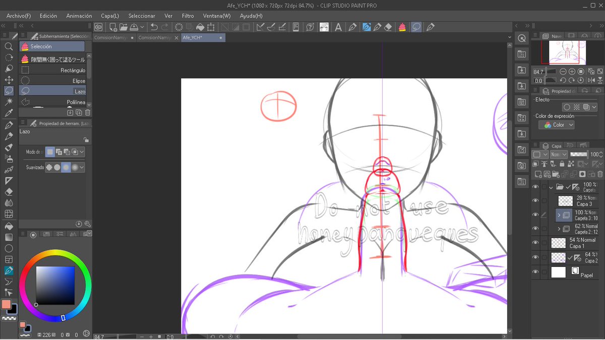Open the Filtro menu

tap(188, 16)
